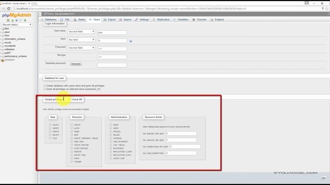This screenshot has height=185, width=330.
Task: Check the TRIGGER privilege checkbox
Action: 72,161
